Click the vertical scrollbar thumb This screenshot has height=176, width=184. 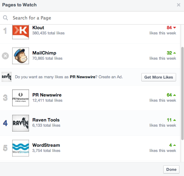[x=182, y=93]
